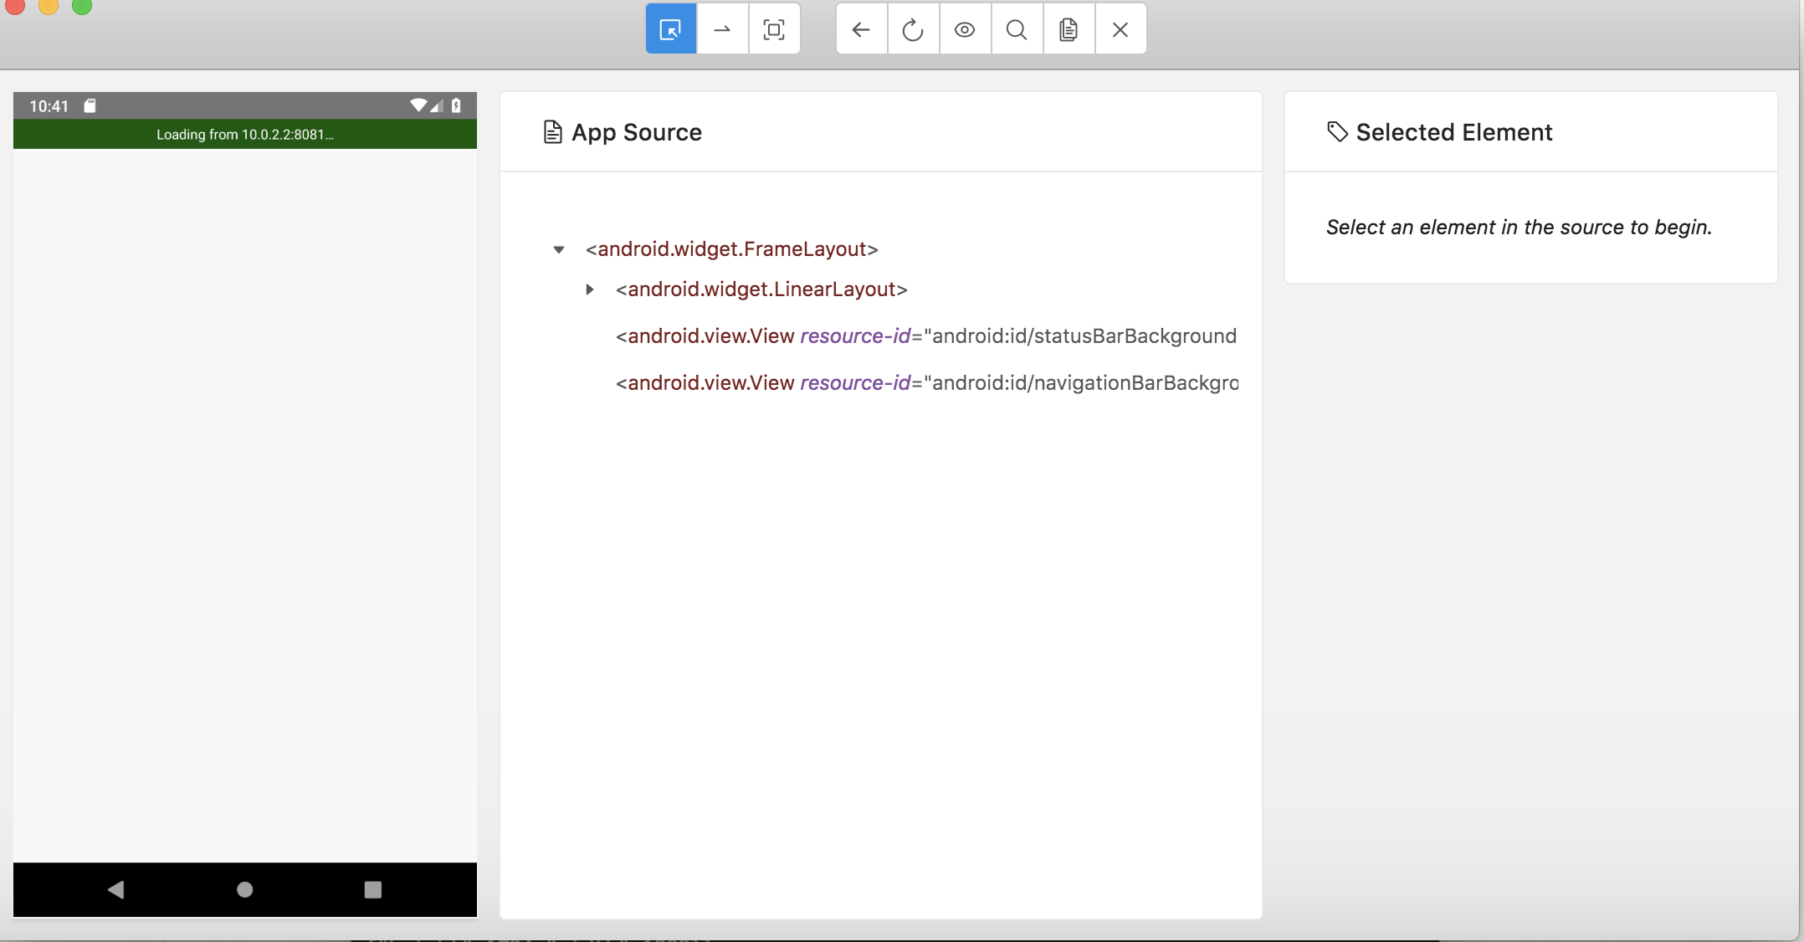Tap Android home circle in device screenshot
The width and height of the screenshot is (1804, 942).
click(244, 889)
